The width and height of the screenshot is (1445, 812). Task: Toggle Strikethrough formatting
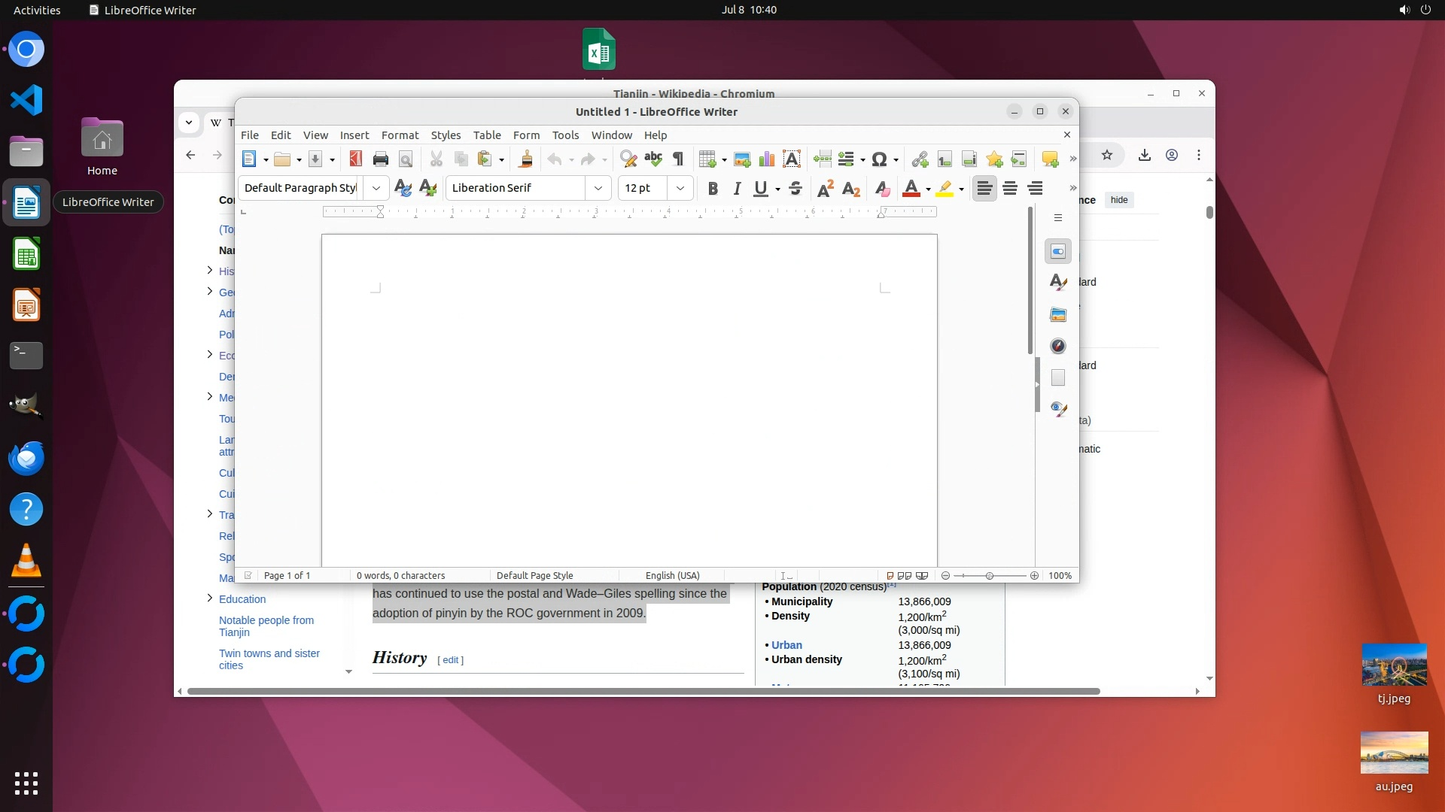pyautogui.click(x=796, y=188)
